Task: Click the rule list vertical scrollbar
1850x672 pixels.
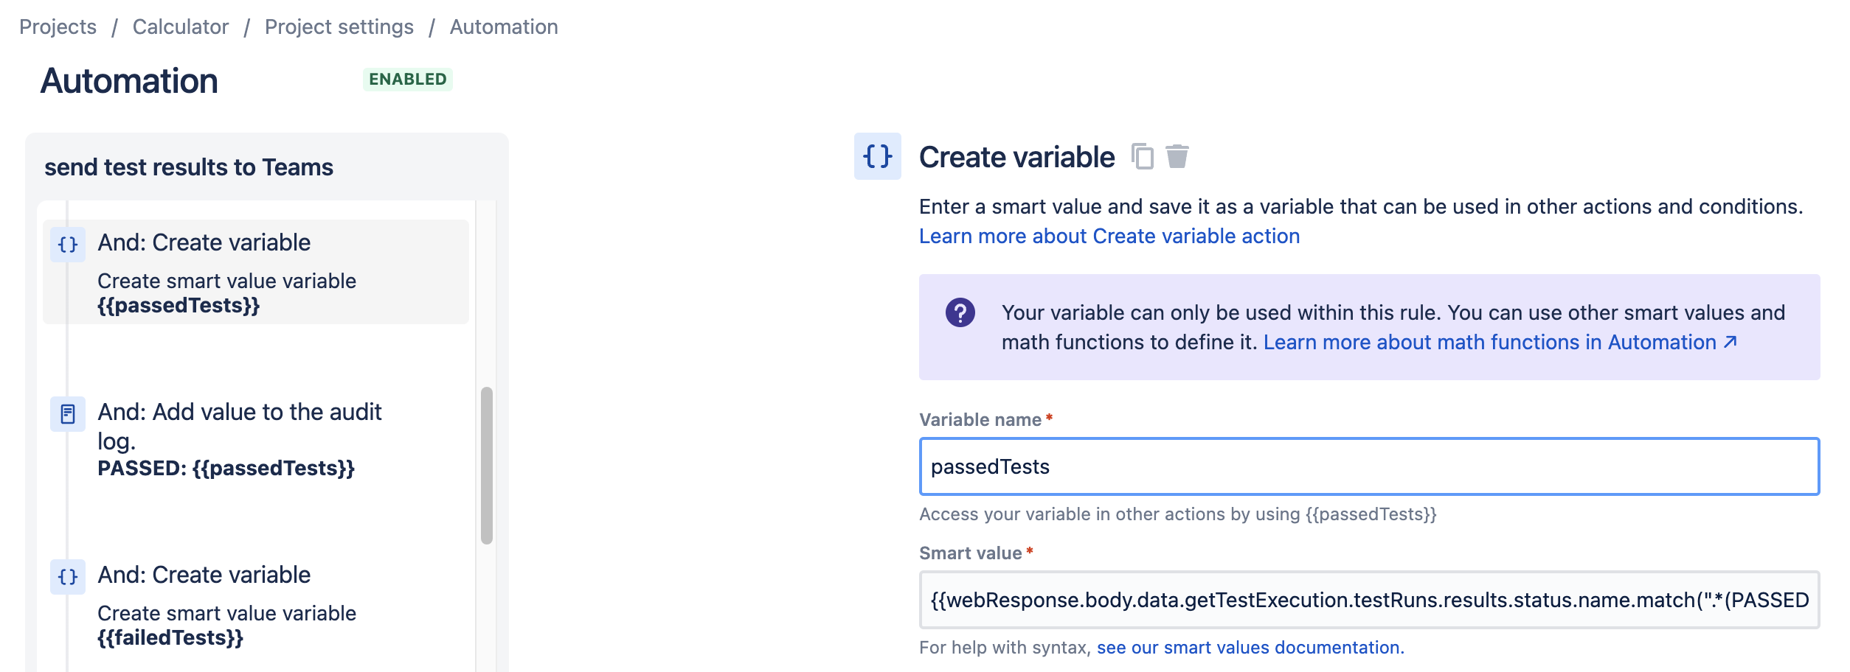Action: pyautogui.click(x=487, y=466)
